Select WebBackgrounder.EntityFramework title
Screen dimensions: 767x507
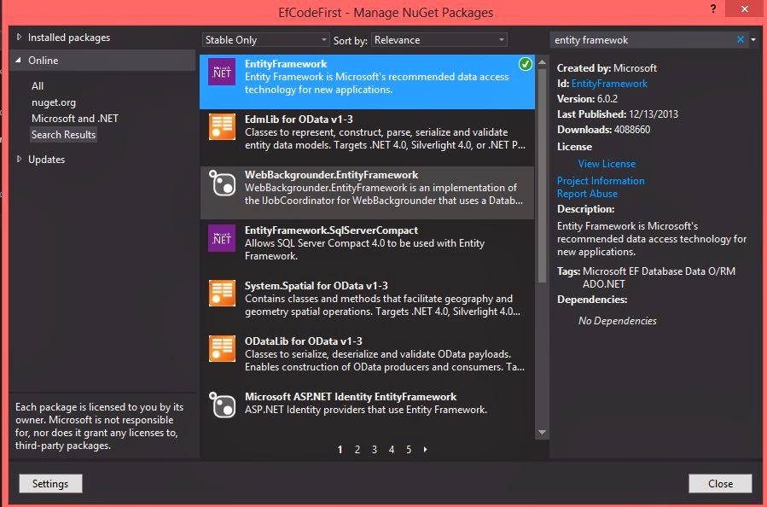[x=332, y=175]
